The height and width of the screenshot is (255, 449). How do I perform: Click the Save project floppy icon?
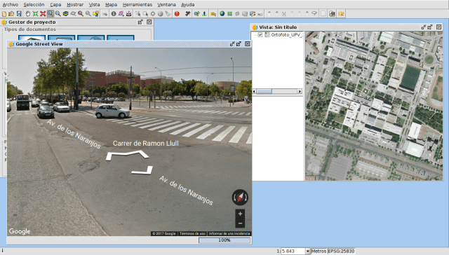pyautogui.click(x=19, y=14)
